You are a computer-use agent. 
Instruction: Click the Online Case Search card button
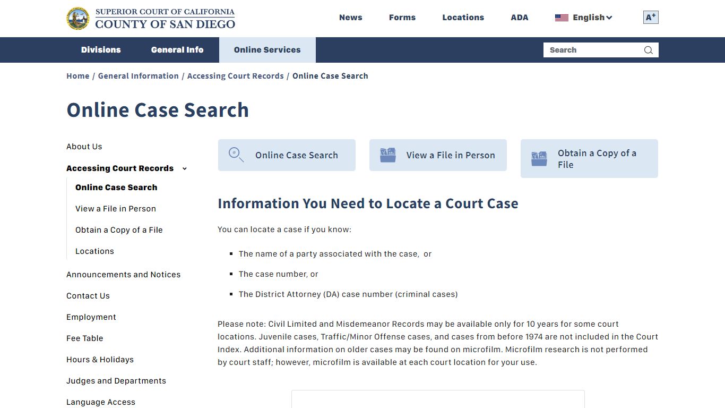point(287,155)
